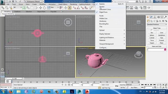Open the Modifiers menu
This screenshot has height=94, width=168.
click(43, 4)
